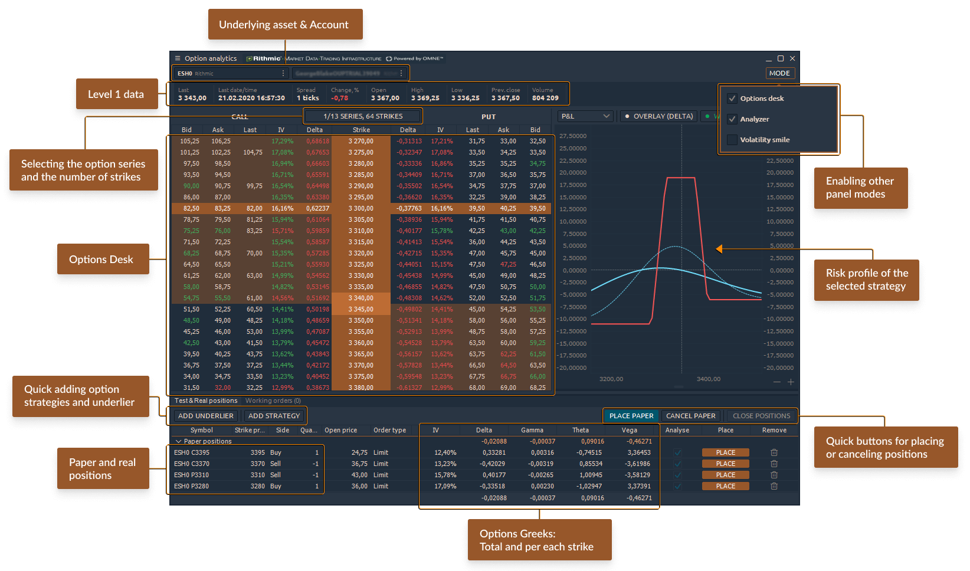Open the P&L chart type dropdown

click(x=585, y=116)
